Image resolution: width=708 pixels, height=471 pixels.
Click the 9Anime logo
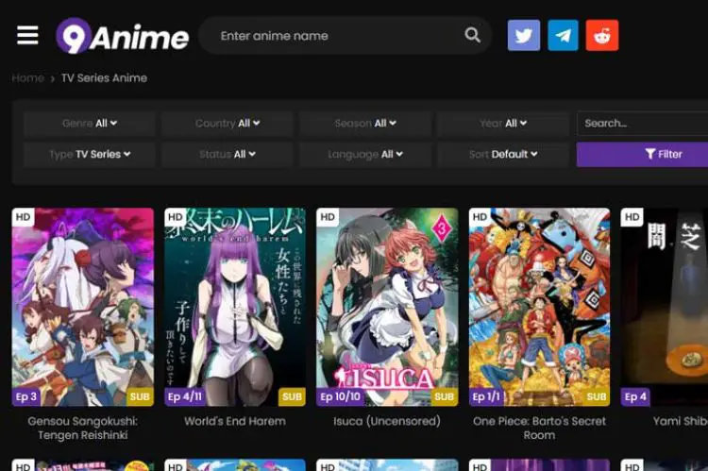pos(123,36)
